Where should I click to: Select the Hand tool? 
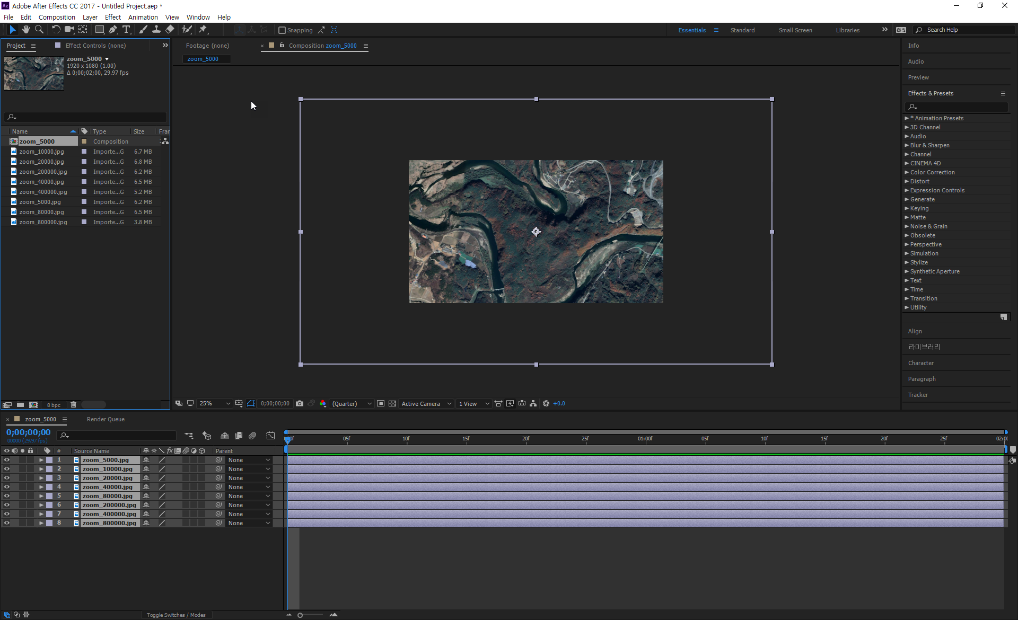(x=25, y=30)
